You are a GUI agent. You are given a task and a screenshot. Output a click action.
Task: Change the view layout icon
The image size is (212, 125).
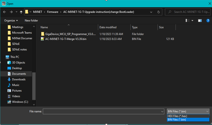click(187, 20)
